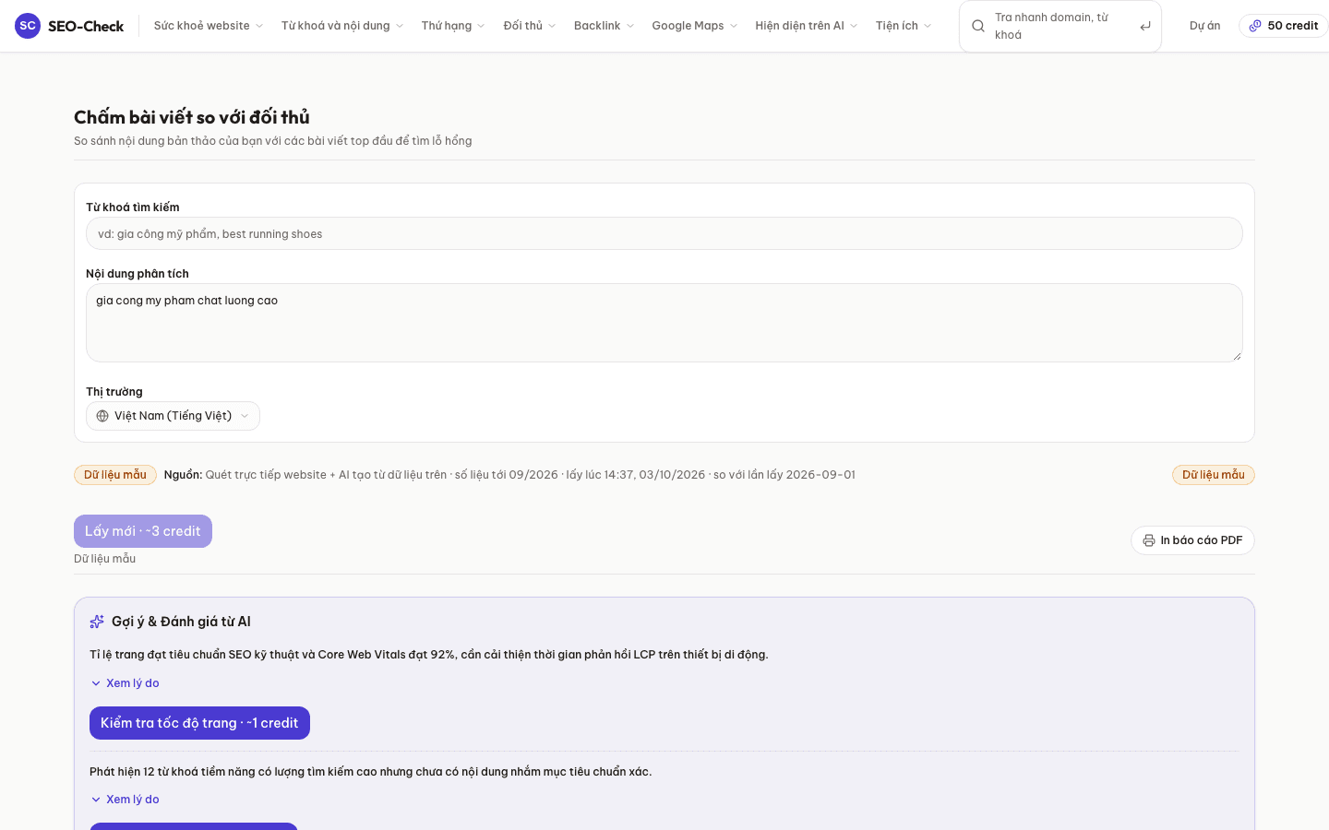Click the 50 credit badge
Viewport: 1329px width, 830px height.
click(1283, 26)
